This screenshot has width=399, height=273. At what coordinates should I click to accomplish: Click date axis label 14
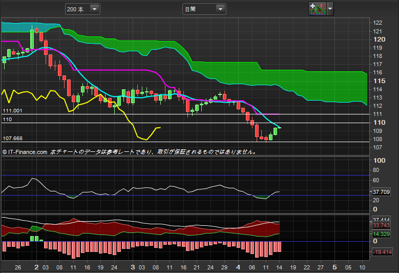[279, 267]
